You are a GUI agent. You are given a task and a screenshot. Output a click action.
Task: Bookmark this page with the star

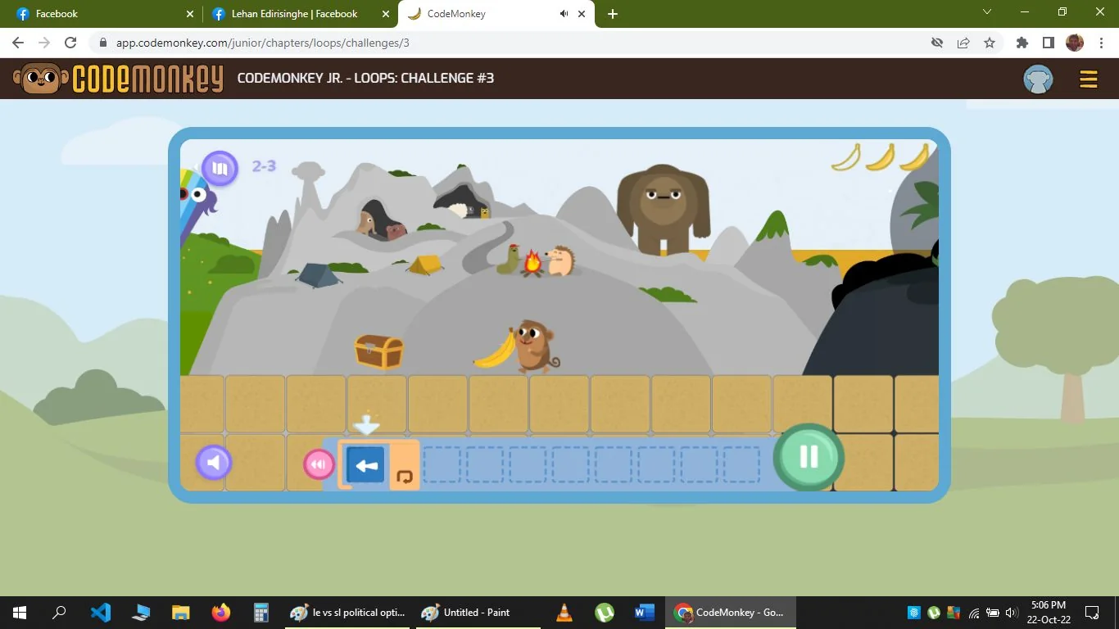(990, 43)
